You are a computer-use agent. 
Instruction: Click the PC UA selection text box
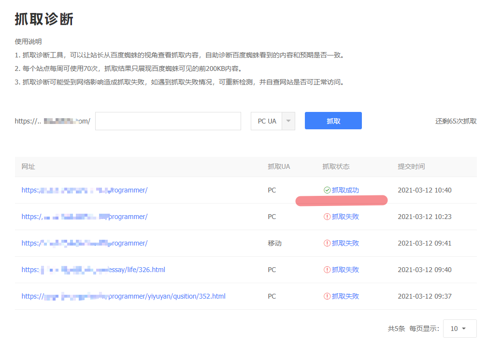pos(267,121)
